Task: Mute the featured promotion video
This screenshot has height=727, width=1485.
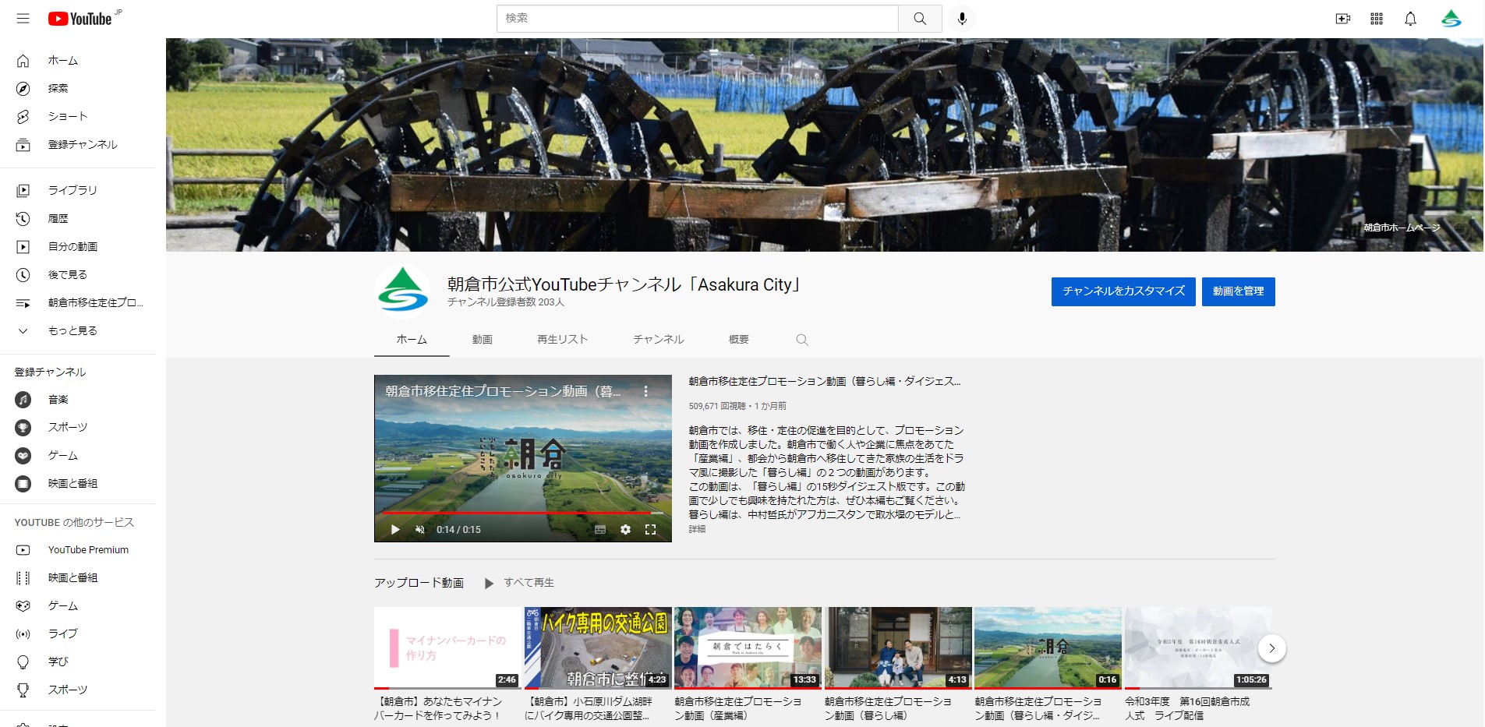Action: 421,529
